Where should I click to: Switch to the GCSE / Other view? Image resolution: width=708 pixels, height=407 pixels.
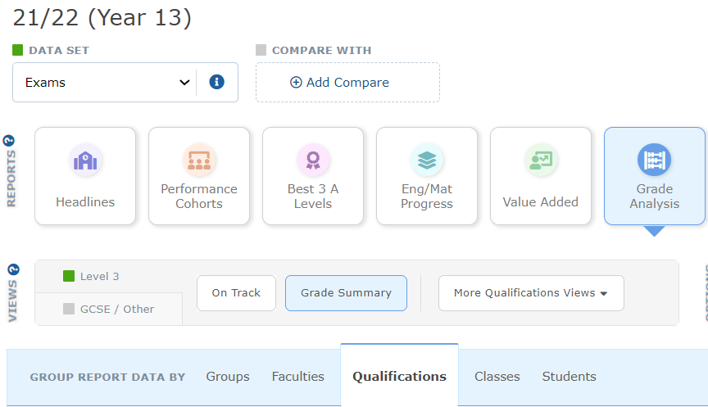pyautogui.click(x=109, y=309)
